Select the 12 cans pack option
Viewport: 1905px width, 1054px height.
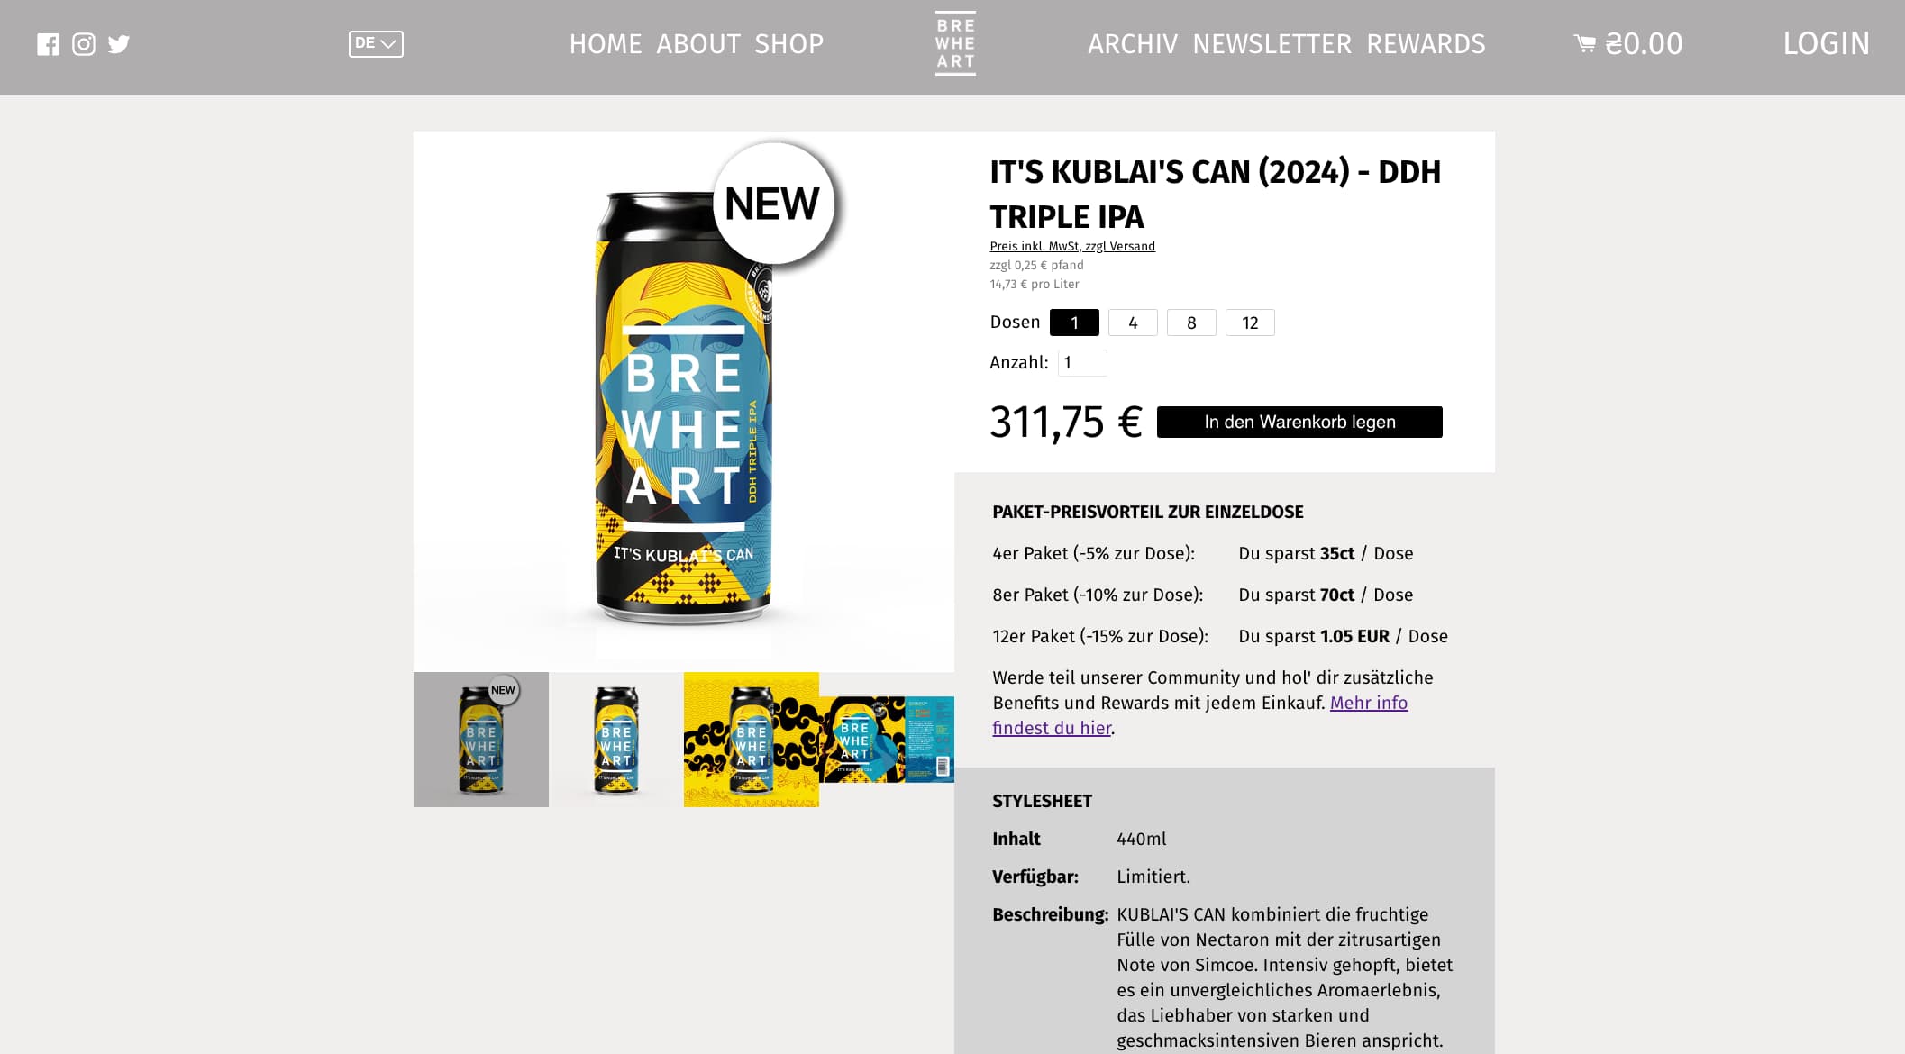pos(1250,323)
